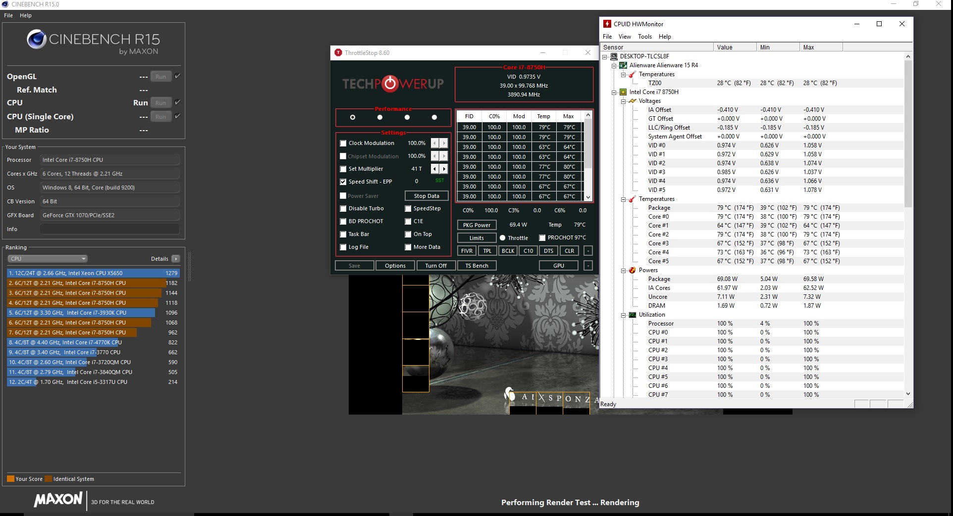Image resolution: width=953 pixels, height=516 pixels.
Task: Click the Value column header in HWMonitor
Action: pyautogui.click(x=735, y=47)
